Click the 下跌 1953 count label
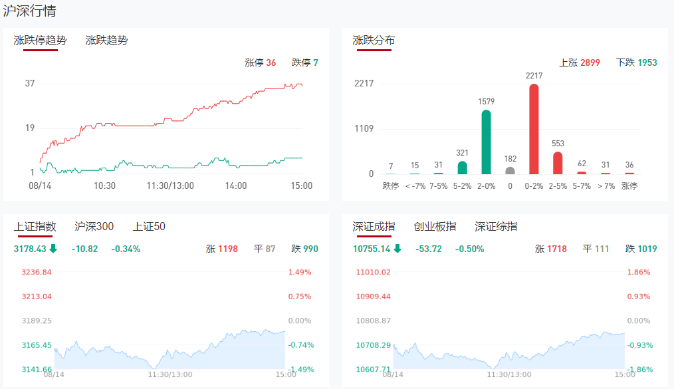674x389 pixels. tap(637, 63)
